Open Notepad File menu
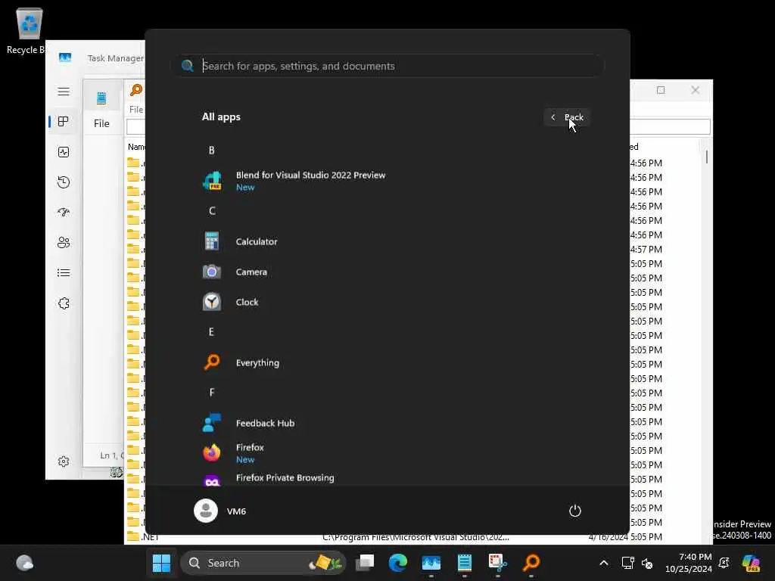Viewport: 775px width, 581px height. 102,123
